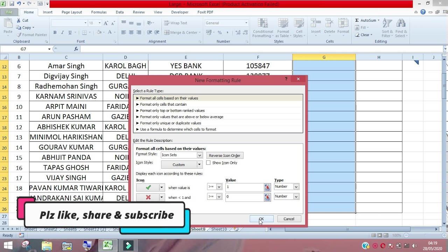The width and height of the screenshot is (448, 252).
Task: Expand the Name Box dropdown arrow
Action: [49, 49]
